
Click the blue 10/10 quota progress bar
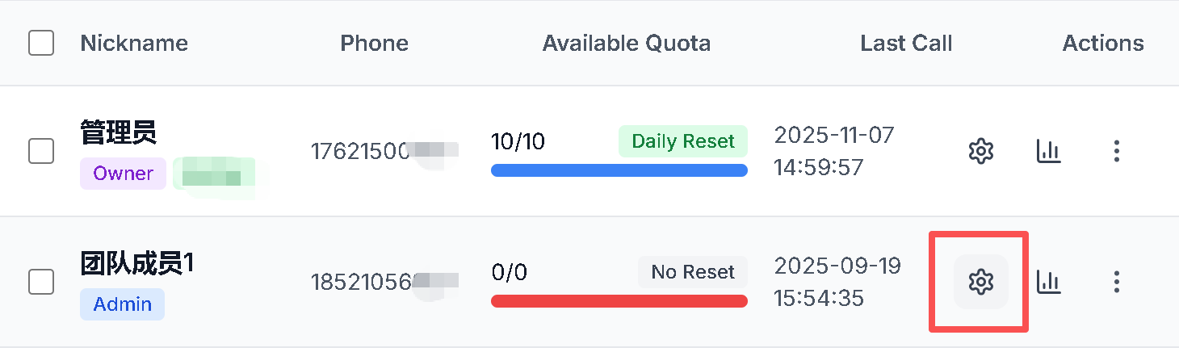pos(619,170)
